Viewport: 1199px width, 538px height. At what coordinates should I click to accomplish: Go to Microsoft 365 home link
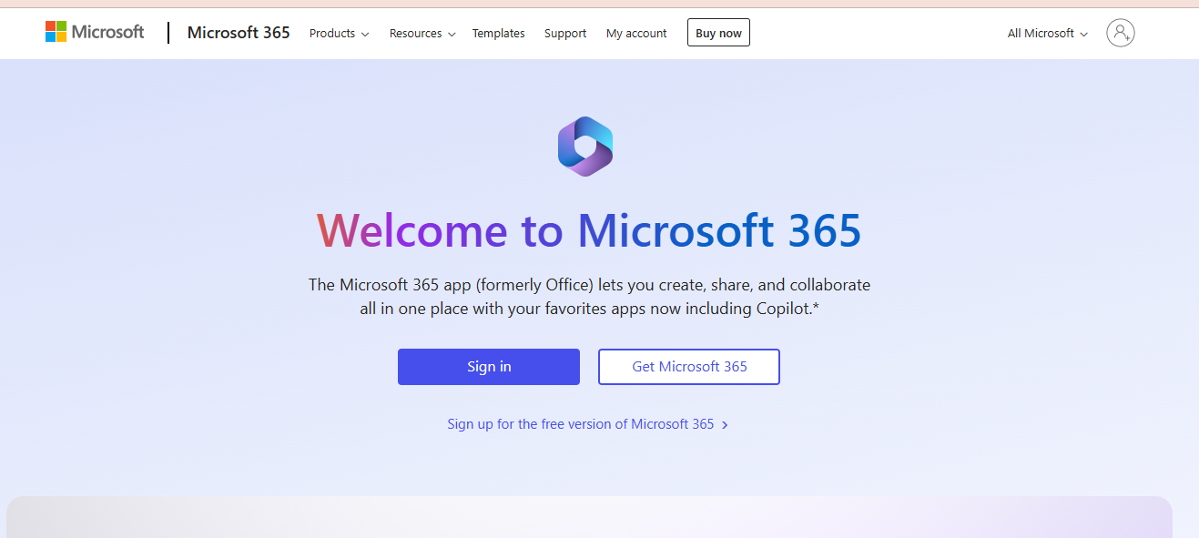click(239, 33)
